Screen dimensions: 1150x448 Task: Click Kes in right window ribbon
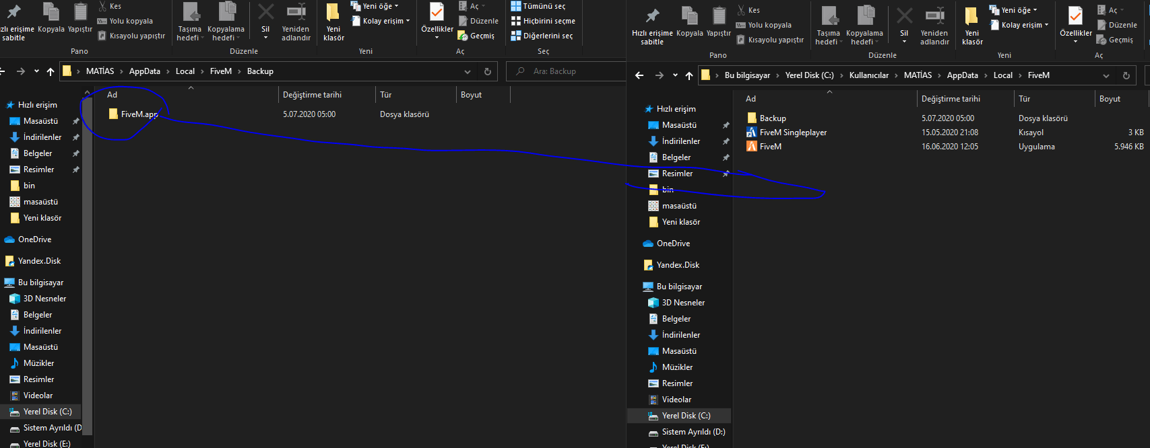pyautogui.click(x=748, y=10)
